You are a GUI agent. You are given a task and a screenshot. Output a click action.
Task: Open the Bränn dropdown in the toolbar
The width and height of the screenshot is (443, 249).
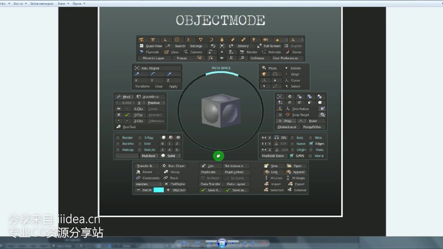(x=63, y=3)
